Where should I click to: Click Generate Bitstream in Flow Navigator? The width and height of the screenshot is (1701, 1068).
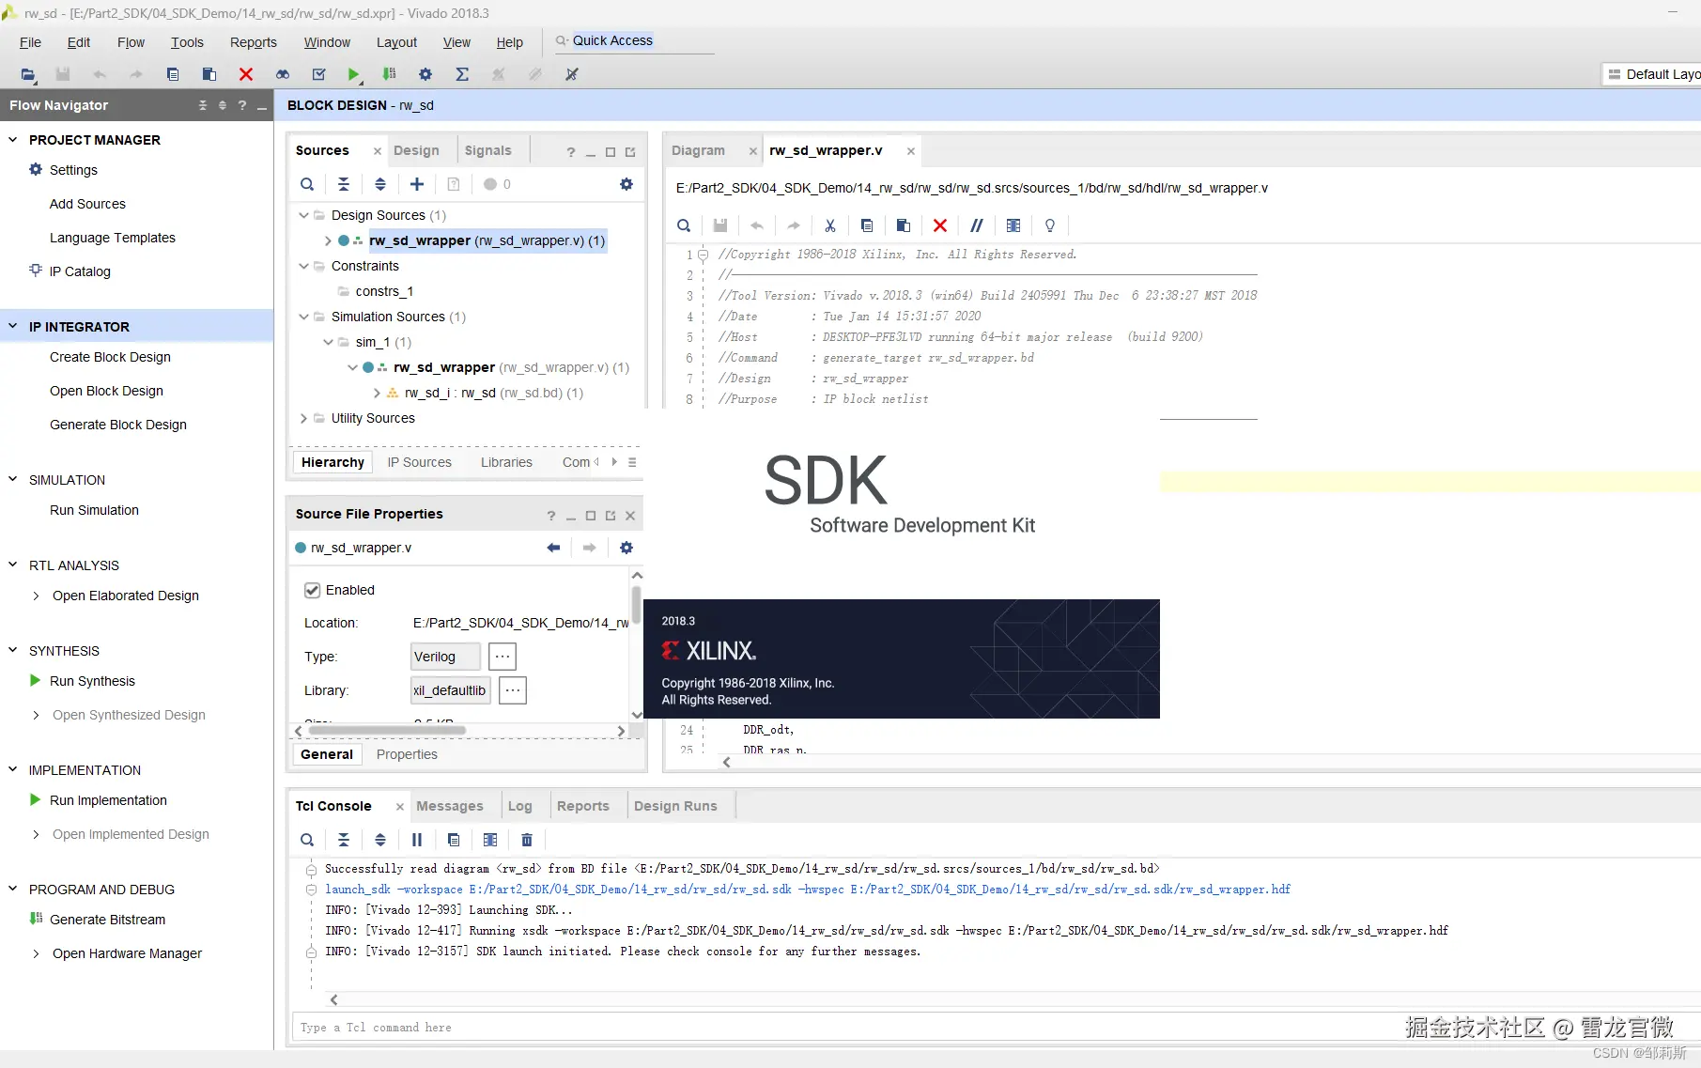pos(107,920)
